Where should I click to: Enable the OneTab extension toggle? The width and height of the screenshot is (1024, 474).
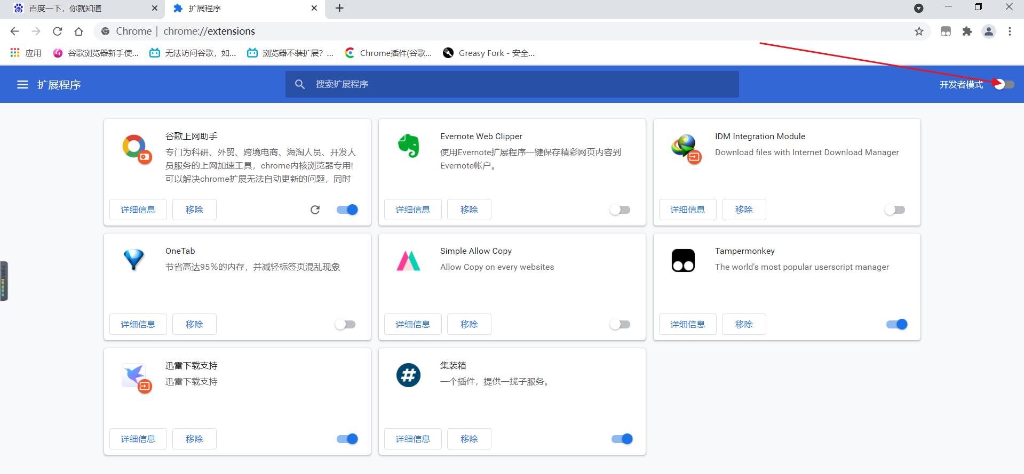click(x=345, y=324)
